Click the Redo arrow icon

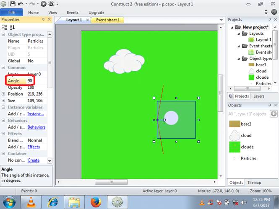tap(32, 4)
